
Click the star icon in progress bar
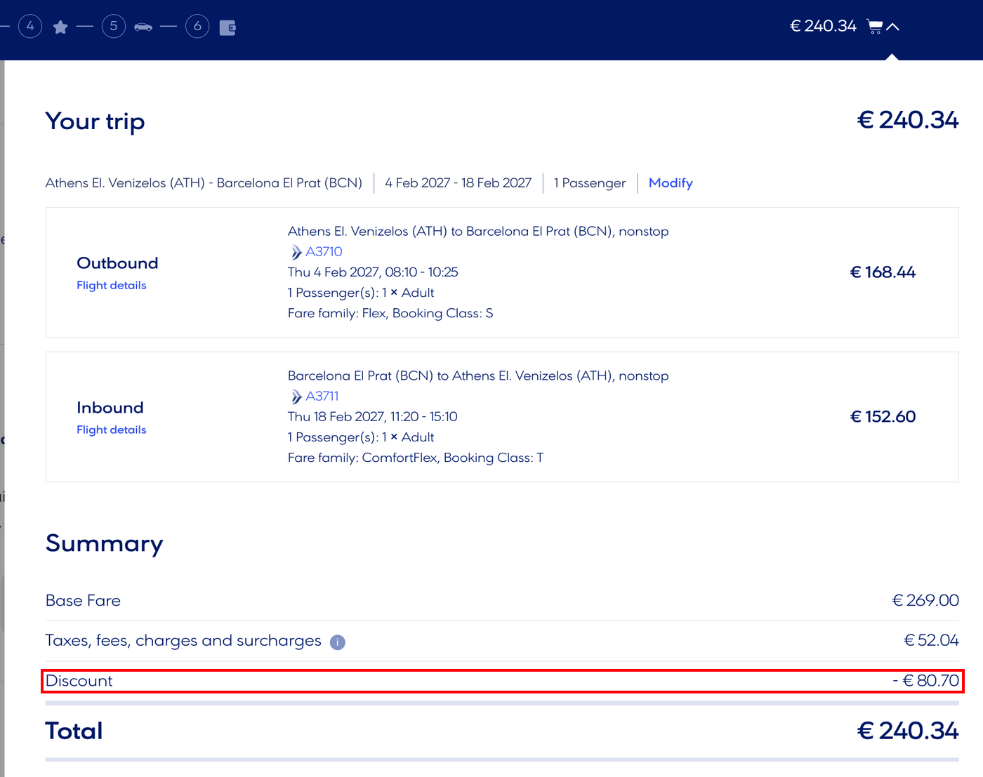60,27
